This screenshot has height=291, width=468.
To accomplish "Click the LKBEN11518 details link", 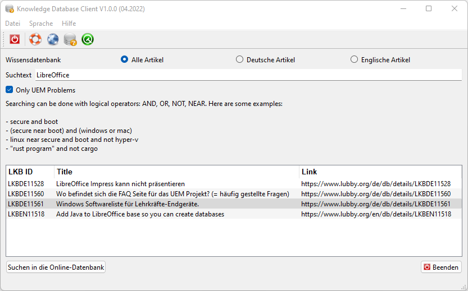I will 376,214.
